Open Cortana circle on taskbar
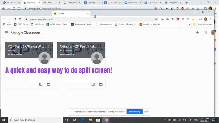This screenshot has height=123, width=219. [67, 120]
